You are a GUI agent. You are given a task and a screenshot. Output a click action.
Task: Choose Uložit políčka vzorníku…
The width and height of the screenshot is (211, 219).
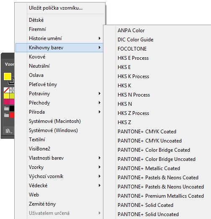click(59, 8)
